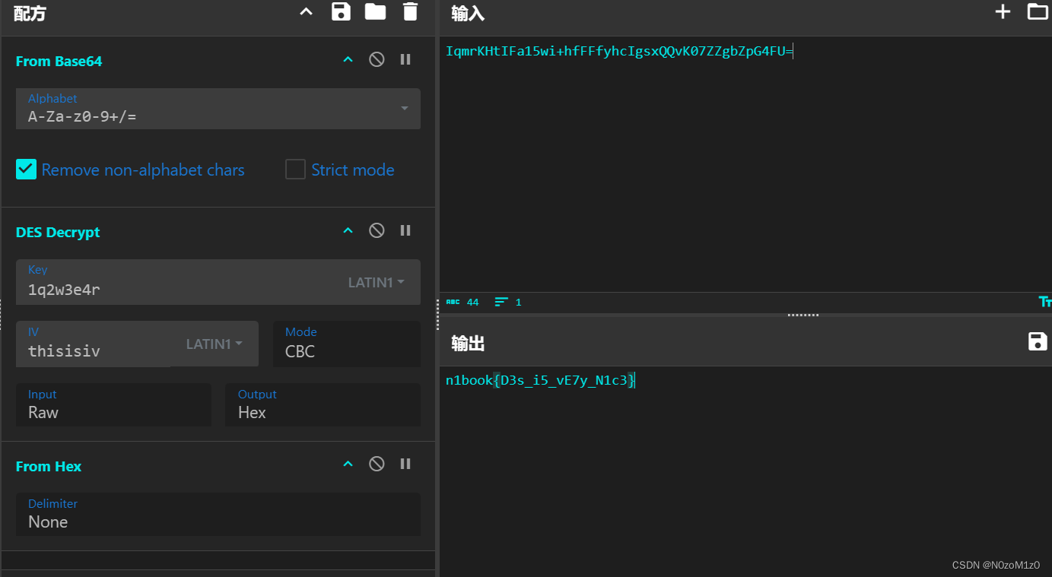Uncheck Remove non-alphabet chars
The image size is (1052, 577).
(x=26, y=170)
